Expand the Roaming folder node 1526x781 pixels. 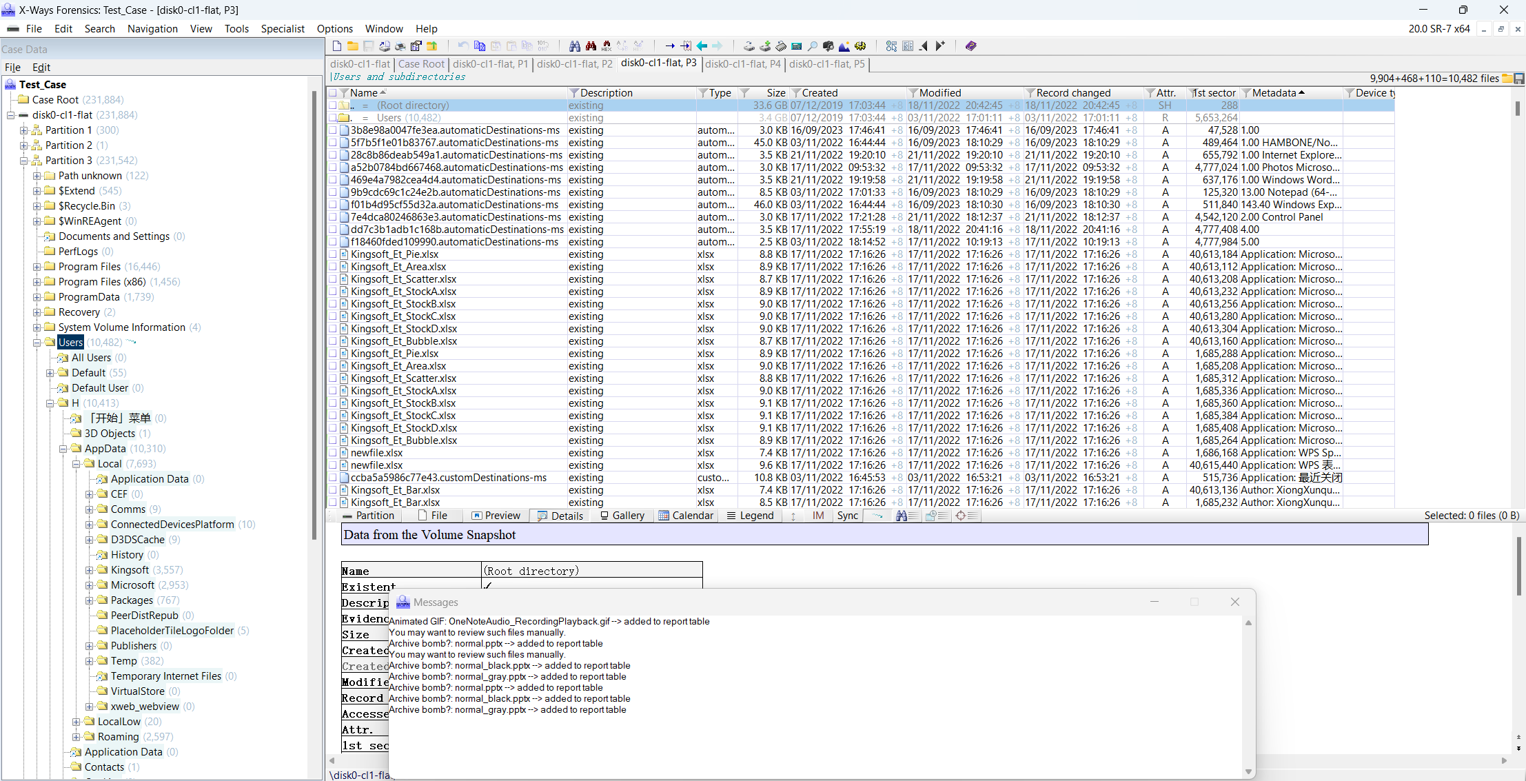76,737
